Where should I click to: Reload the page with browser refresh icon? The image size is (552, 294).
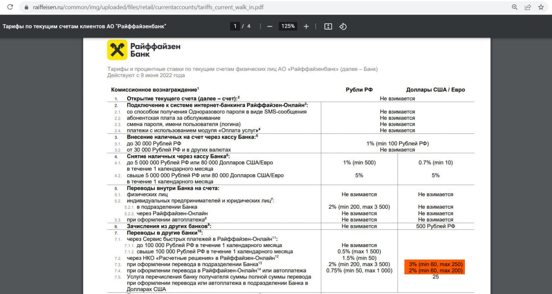pos(10,7)
